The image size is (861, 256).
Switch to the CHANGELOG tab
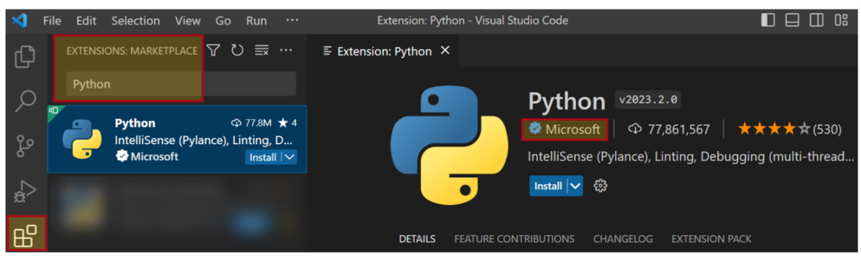pyautogui.click(x=623, y=239)
